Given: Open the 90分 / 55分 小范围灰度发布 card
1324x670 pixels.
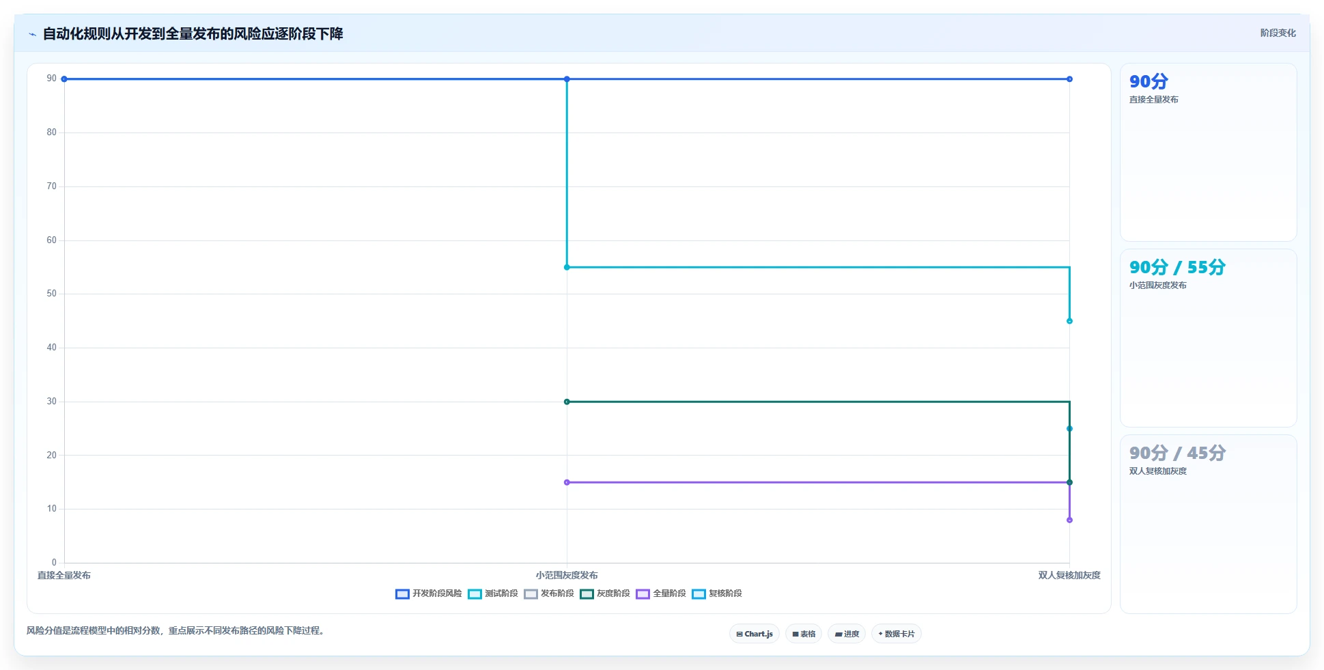Looking at the screenshot, I should click(1208, 338).
